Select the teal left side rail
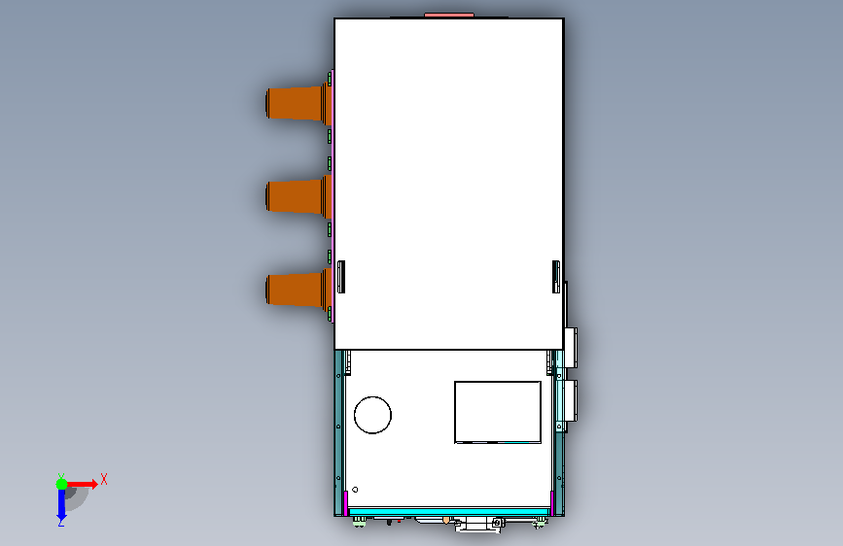The image size is (843, 546). point(338,432)
